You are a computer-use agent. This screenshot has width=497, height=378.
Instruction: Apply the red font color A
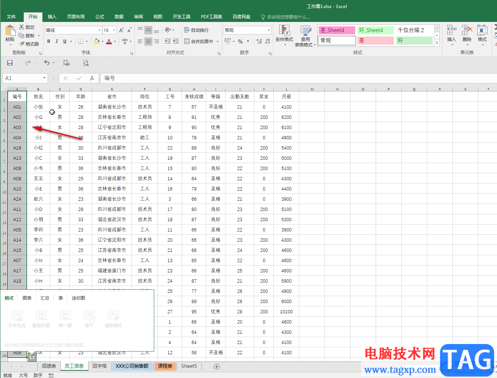tap(109, 41)
